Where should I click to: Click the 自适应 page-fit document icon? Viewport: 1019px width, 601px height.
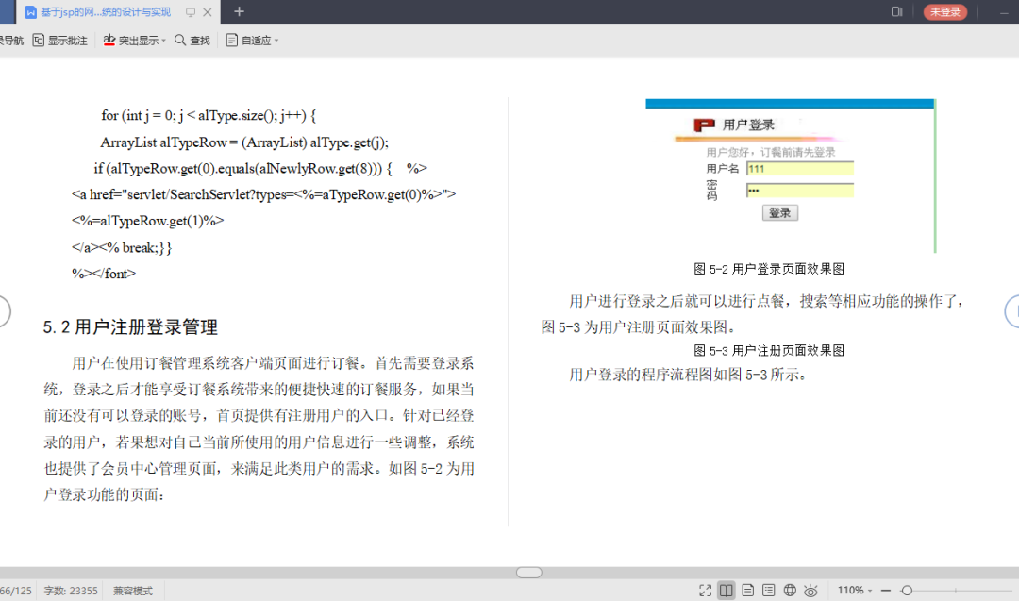[231, 41]
